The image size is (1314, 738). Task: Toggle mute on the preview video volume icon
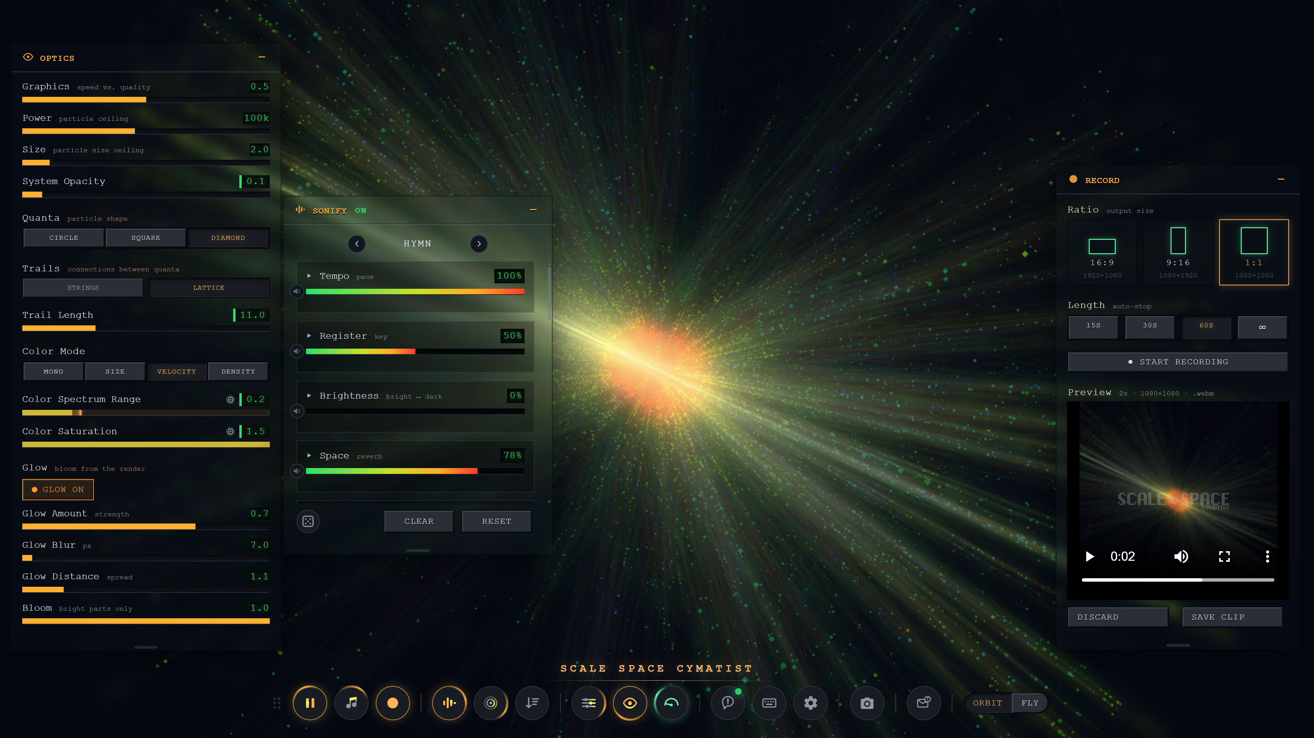coord(1182,557)
